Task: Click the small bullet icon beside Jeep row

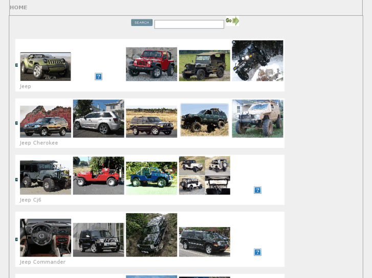Action: point(16,65)
